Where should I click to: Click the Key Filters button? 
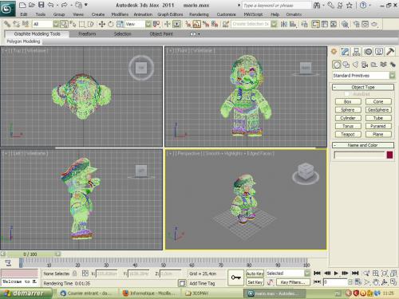293,282
